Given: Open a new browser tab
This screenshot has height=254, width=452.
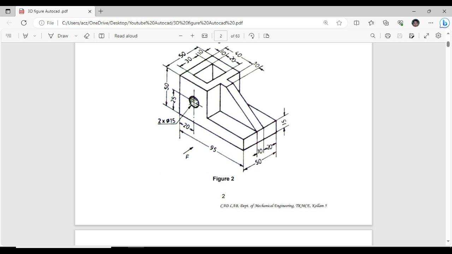Looking at the screenshot, I should (101, 11).
